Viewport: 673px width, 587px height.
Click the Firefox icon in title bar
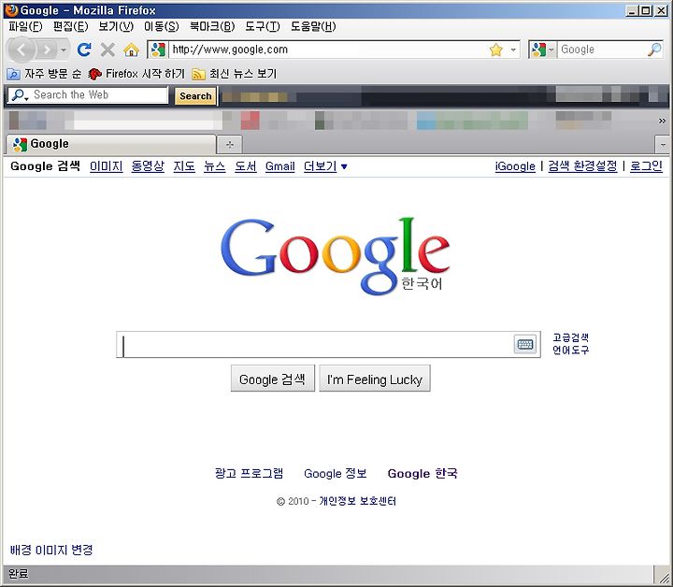[11, 10]
